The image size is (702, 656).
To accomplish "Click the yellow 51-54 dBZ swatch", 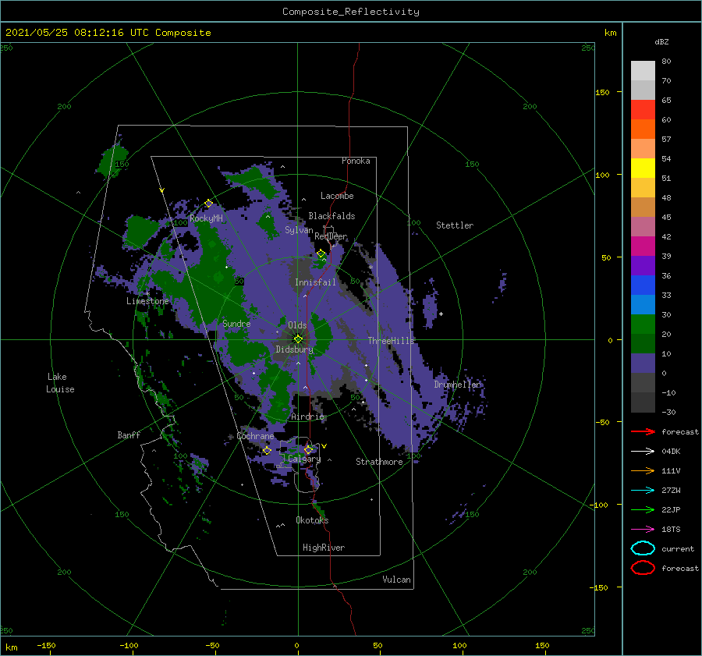I will [643, 168].
